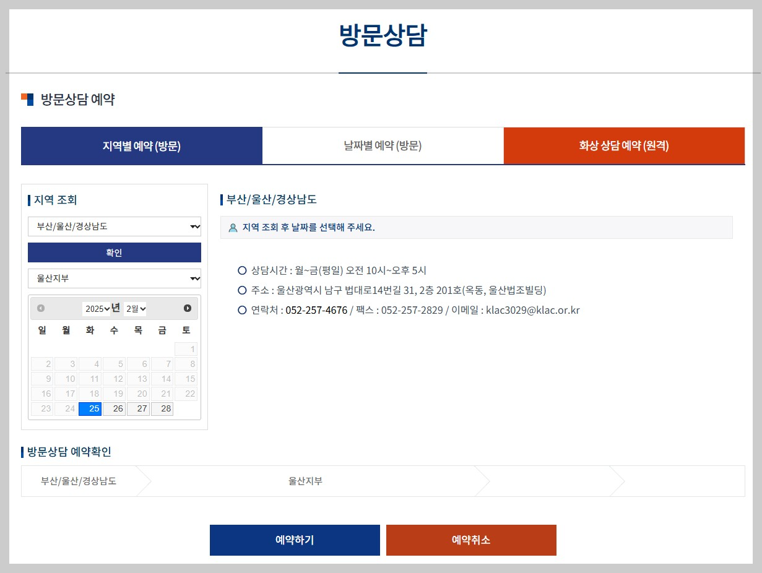
Task: Click the 금 weekday header in calendar
Action: click(162, 330)
